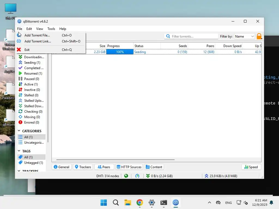Select Exit in the File menu
279x209 pixels.
(x=51, y=50)
